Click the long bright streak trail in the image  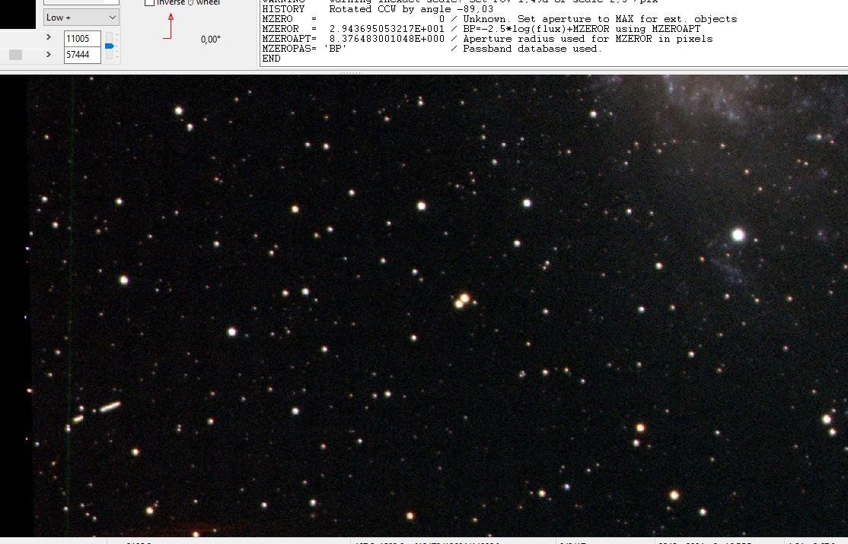pyautogui.click(x=110, y=406)
